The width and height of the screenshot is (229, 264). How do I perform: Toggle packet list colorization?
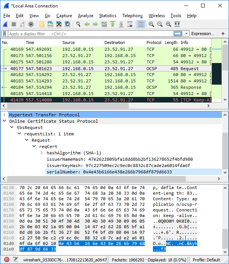click(141, 24)
